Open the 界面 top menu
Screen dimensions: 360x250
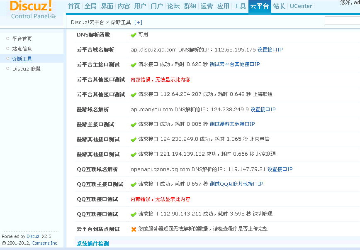click(107, 6)
